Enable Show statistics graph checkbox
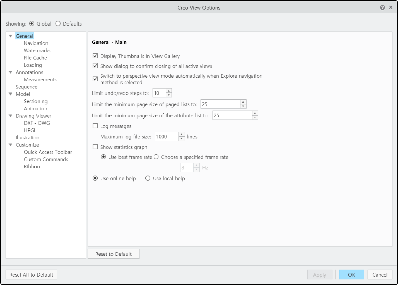 (95, 147)
